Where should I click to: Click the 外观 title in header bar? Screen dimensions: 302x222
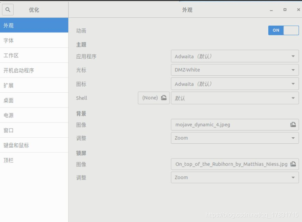coord(187,10)
